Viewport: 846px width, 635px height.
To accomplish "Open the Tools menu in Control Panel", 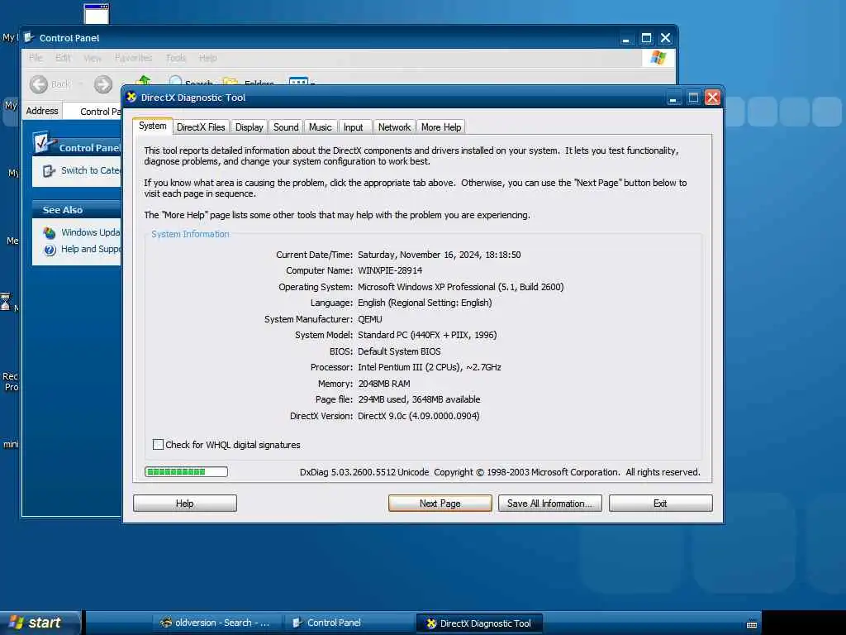I will tap(176, 58).
